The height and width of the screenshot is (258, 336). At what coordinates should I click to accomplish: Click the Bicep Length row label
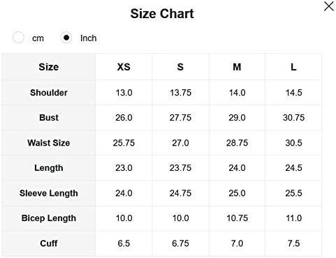[x=49, y=218]
